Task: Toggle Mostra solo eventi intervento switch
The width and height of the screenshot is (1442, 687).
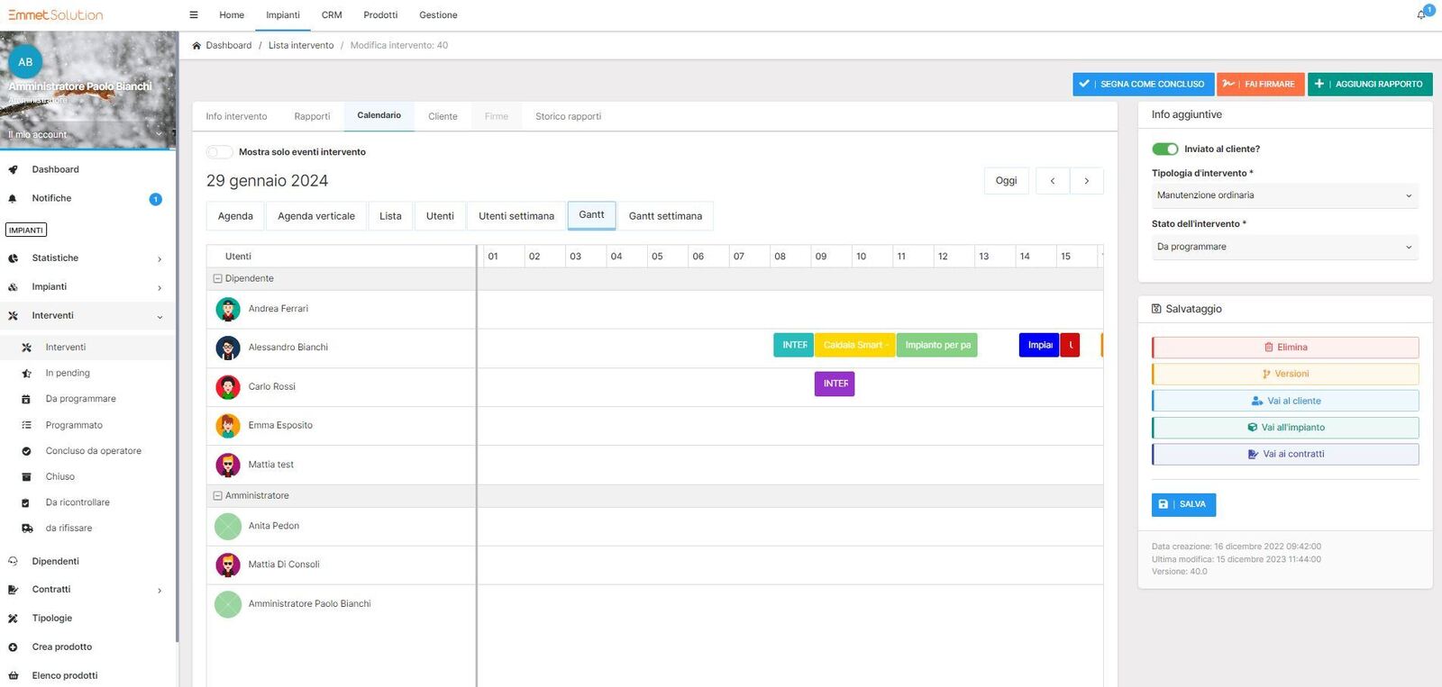Action: (x=219, y=152)
